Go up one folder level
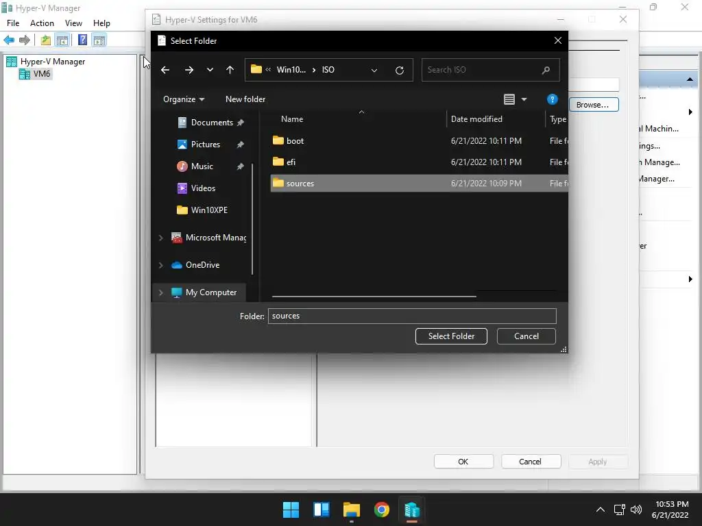Image resolution: width=702 pixels, height=526 pixels. tap(230, 70)
